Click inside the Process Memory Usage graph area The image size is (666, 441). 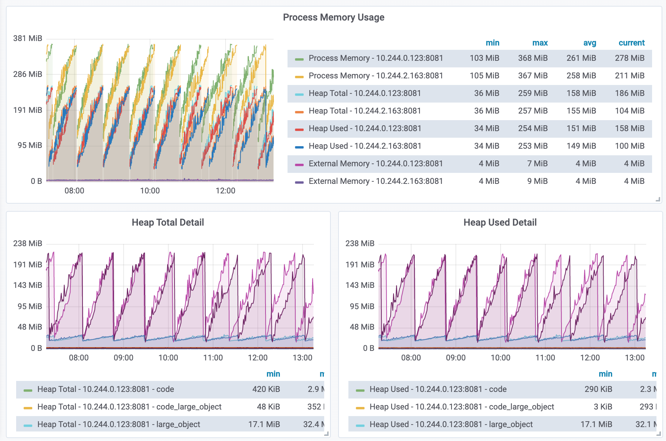pos(160,110)
